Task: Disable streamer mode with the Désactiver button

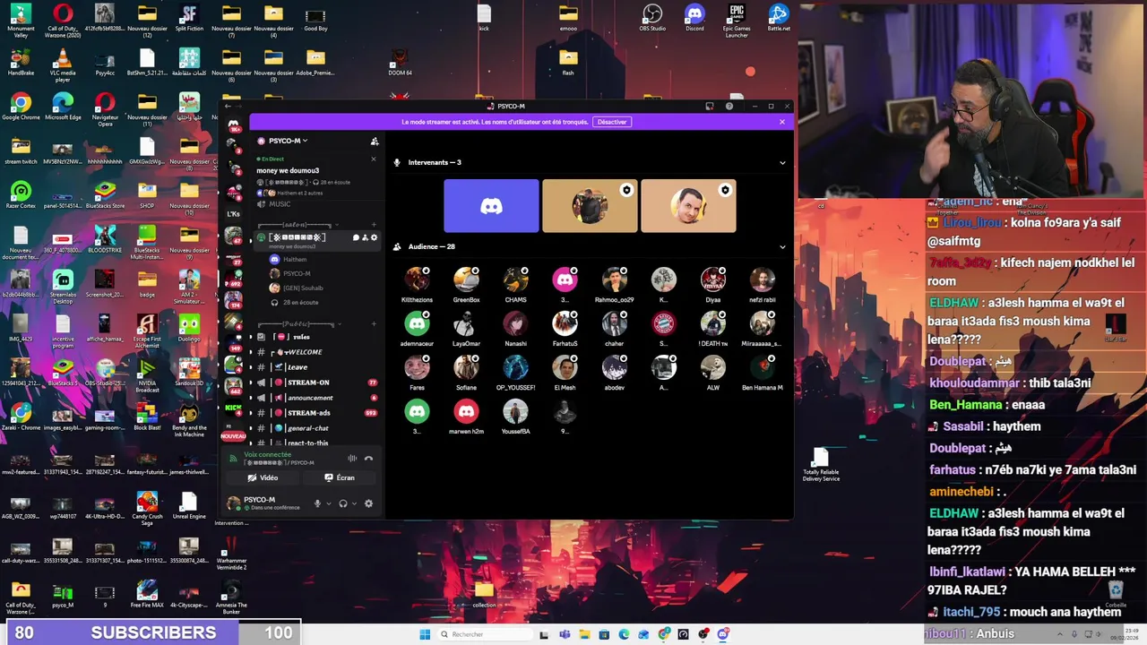Action: [x=612, y=122]
